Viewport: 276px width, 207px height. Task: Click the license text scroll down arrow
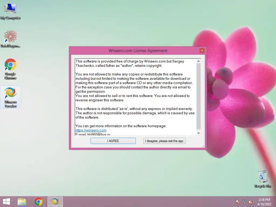[x=198, y=133]
